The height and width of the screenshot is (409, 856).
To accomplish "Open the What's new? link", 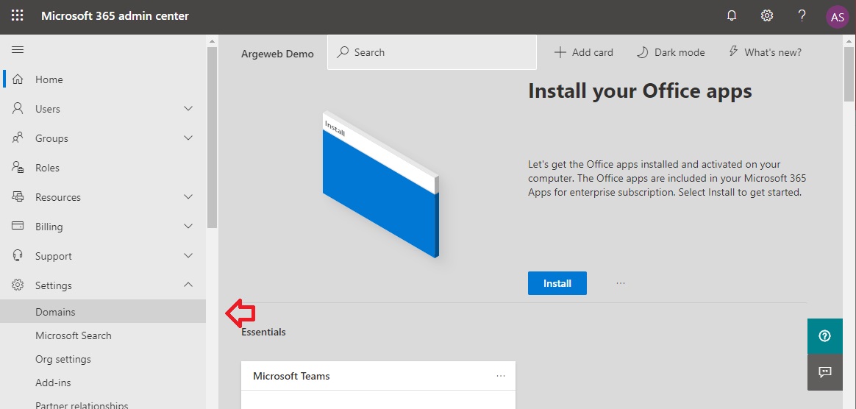I will [766, 52].
